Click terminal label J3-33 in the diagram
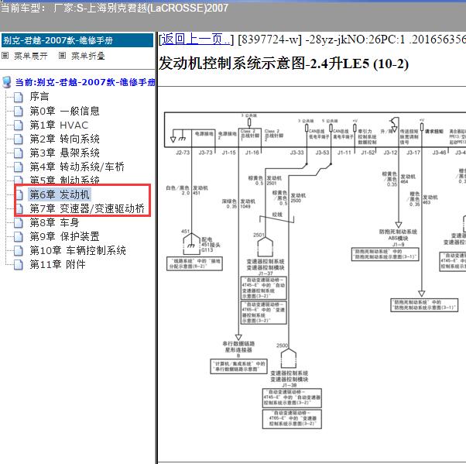466x464 pixels. click(297, 153)
